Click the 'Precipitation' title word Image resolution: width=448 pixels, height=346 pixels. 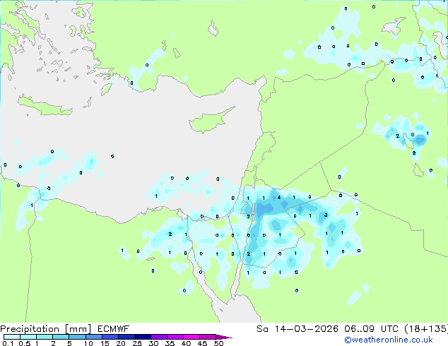click(x=30, y=329)
